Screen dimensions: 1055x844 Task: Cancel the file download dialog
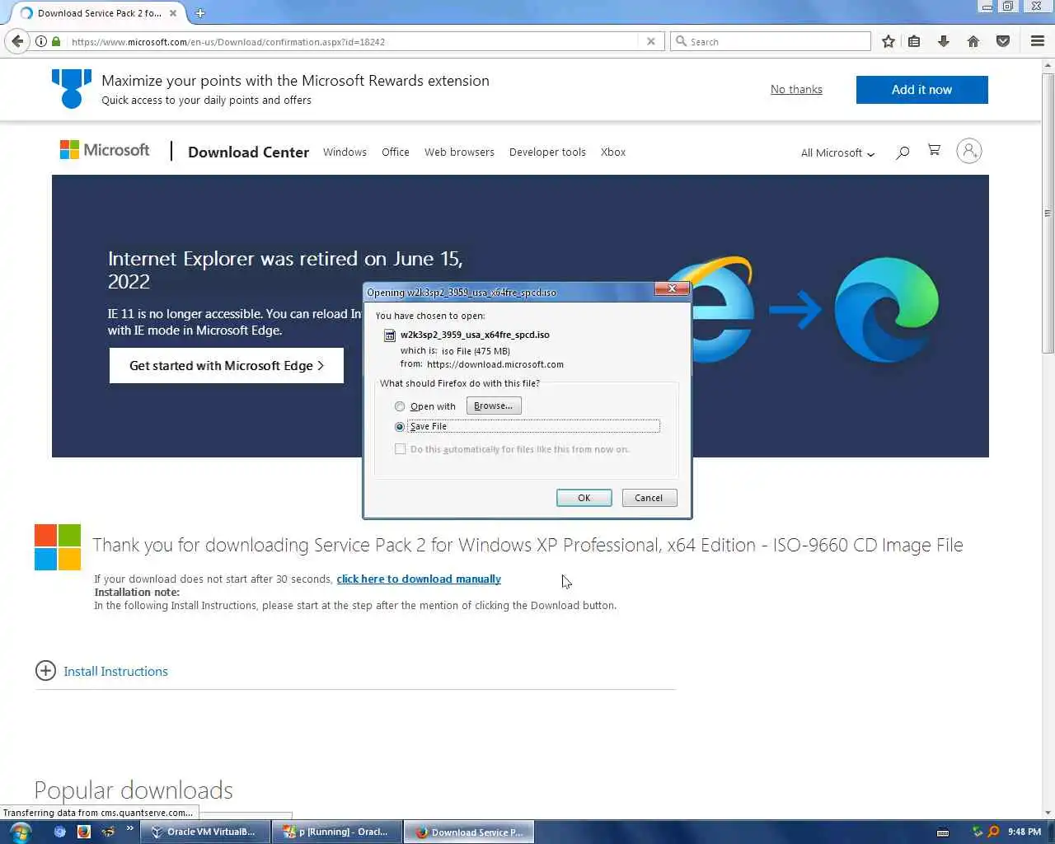pos(649,498)
